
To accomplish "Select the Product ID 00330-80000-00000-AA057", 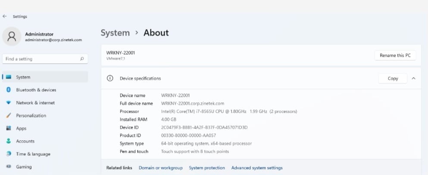I will coord(189,135).
